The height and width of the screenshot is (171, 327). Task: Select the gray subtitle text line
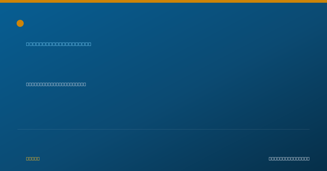coord(56,84)
